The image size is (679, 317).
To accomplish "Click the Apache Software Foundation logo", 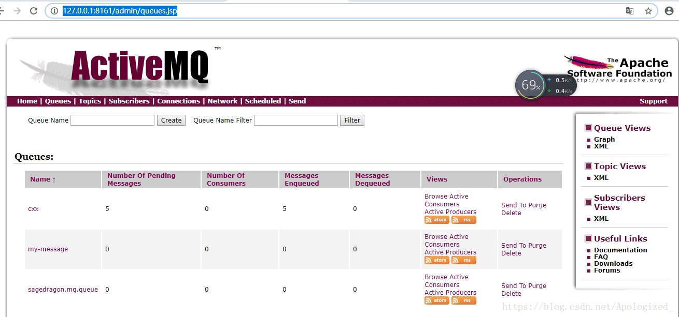I will coord(619,69).
